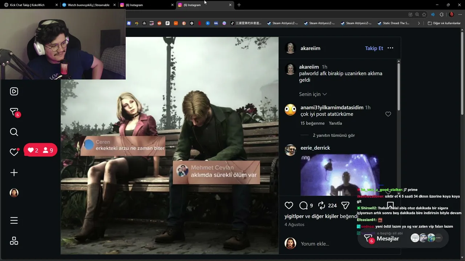The width and height of the screenshot is (465, 261).
Task: Open Reels from the Instagram sidebar
Action: [x=14, y=91]
